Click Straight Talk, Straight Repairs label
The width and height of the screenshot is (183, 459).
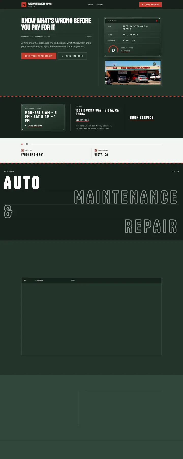[36, 37]
